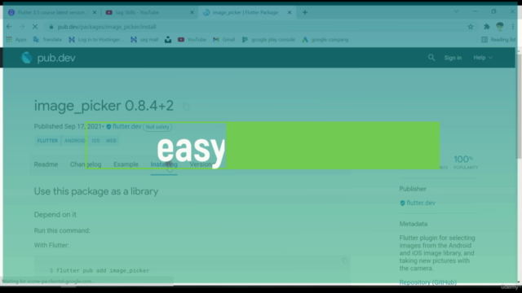Open the Repository (GitHub) link
Screen dimensions: 522x293
427,282
